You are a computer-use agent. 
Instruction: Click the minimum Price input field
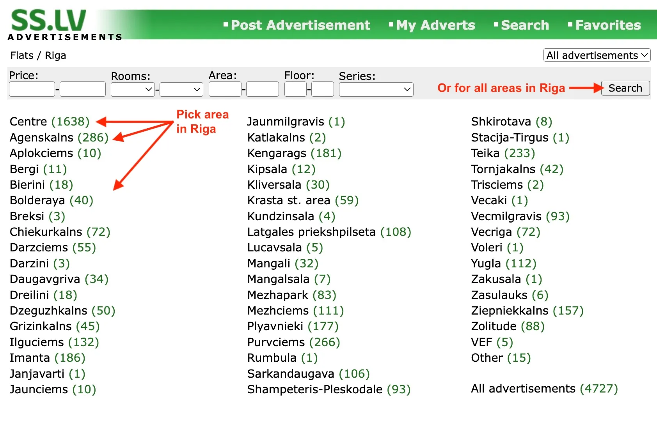click(32, 89)
